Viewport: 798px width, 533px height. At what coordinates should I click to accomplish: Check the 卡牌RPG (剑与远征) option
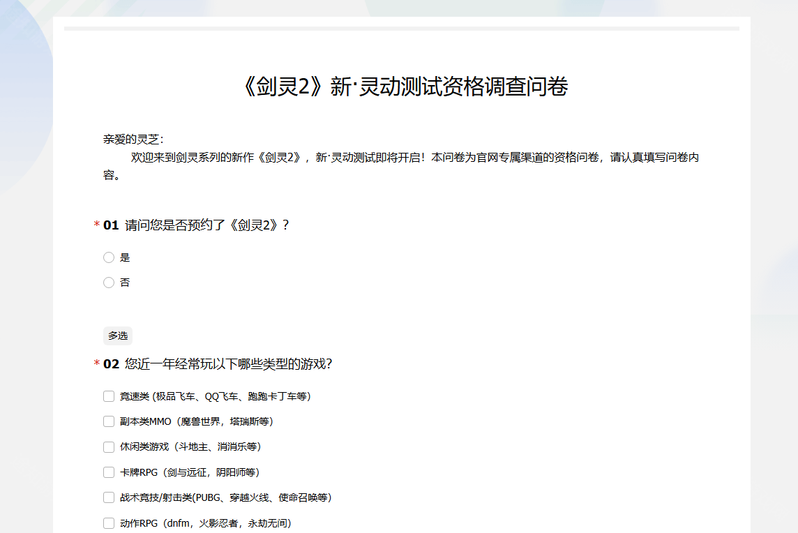[x=109, y=472]
